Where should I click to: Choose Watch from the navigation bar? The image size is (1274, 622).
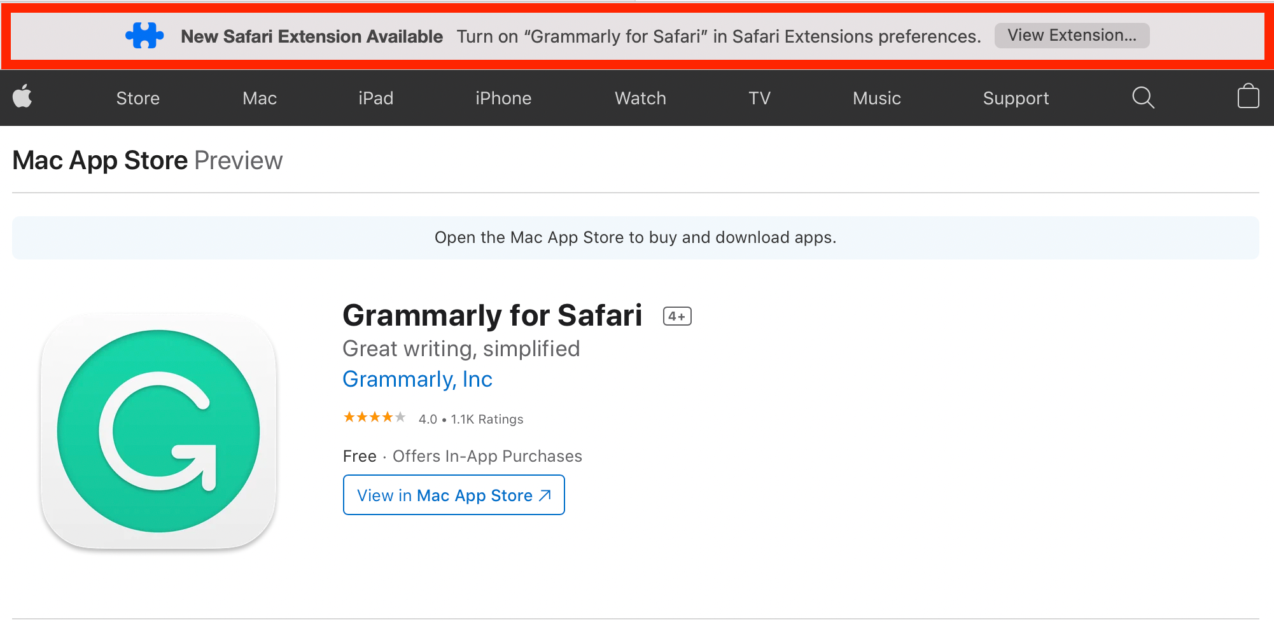coord(640,98)
